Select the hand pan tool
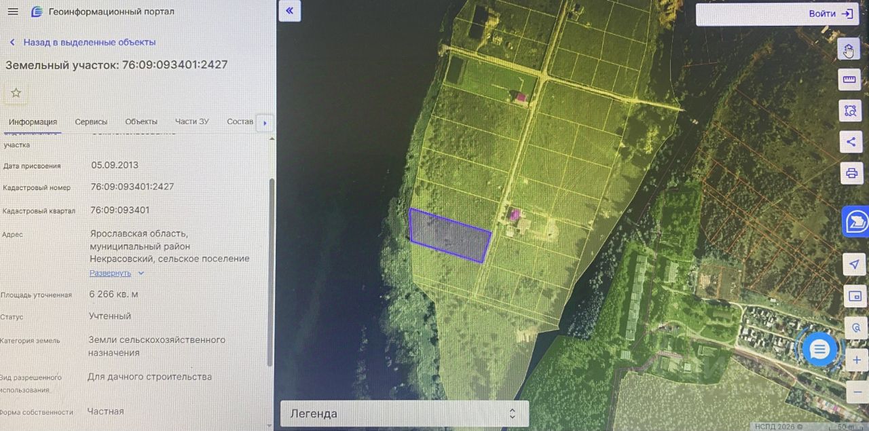869x431 pixels. [849, 50]
